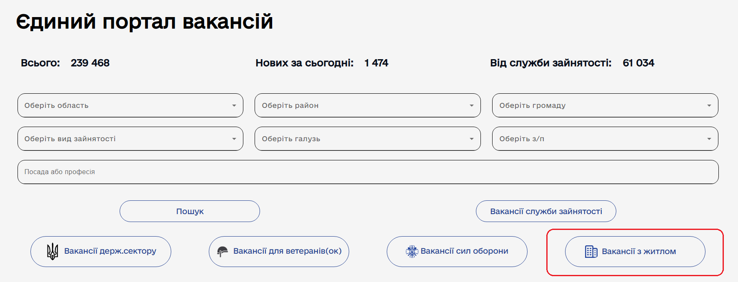The image size is (738, 282).
Task: Select the 'Вакансії держ.сектору' label
Action: coord(110,251)
